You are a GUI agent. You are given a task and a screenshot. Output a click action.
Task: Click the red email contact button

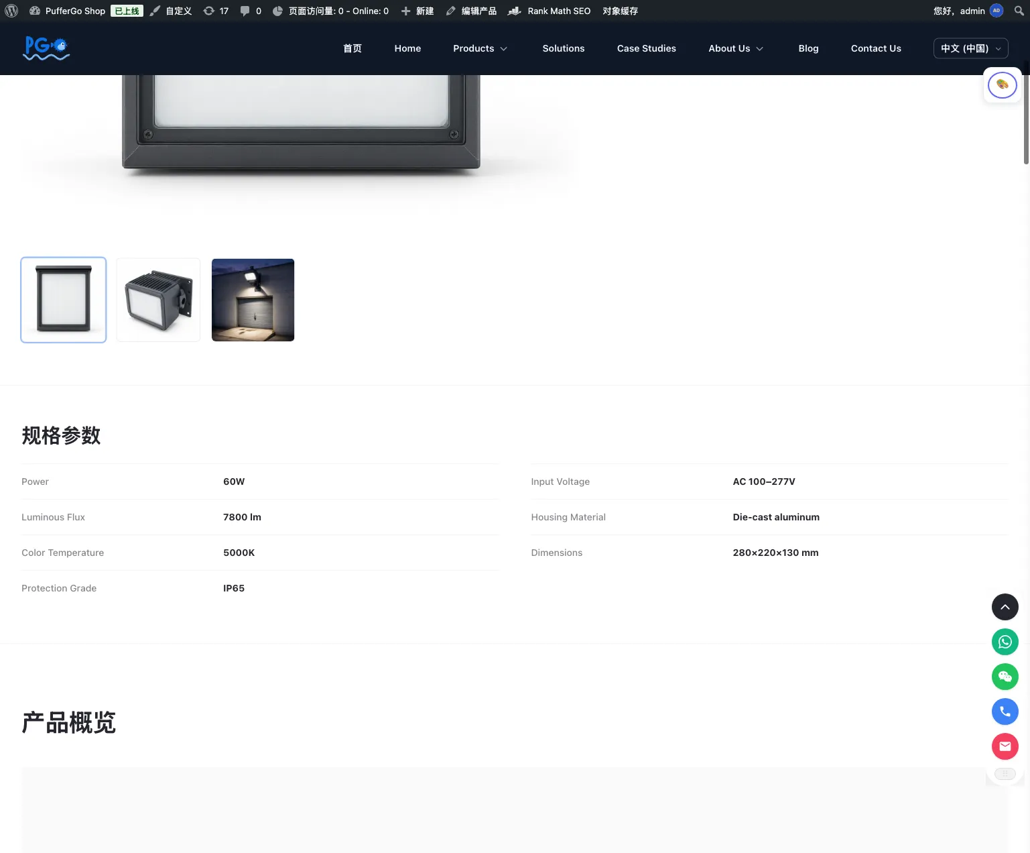pyautogui.click(x=1005, y=746)
